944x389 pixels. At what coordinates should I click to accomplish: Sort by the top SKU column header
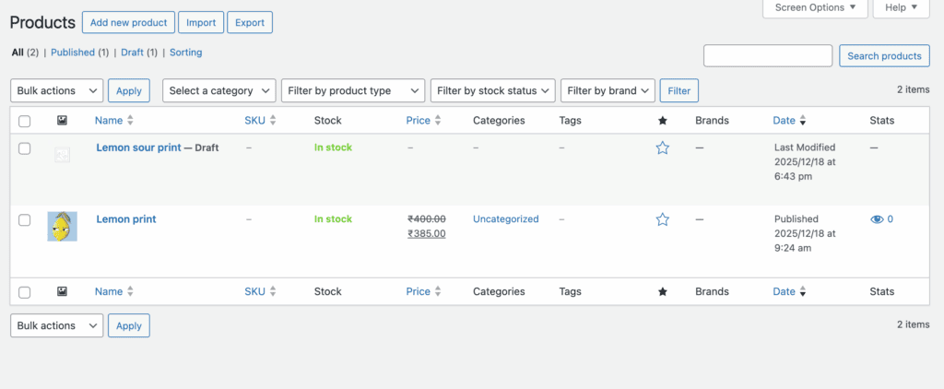point(254,121)
